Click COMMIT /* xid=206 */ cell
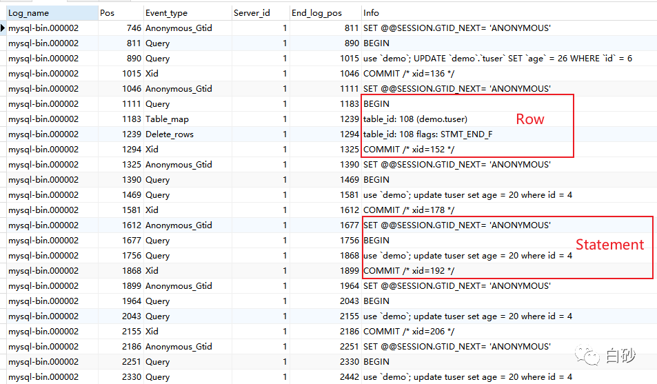 click(509, 331)
